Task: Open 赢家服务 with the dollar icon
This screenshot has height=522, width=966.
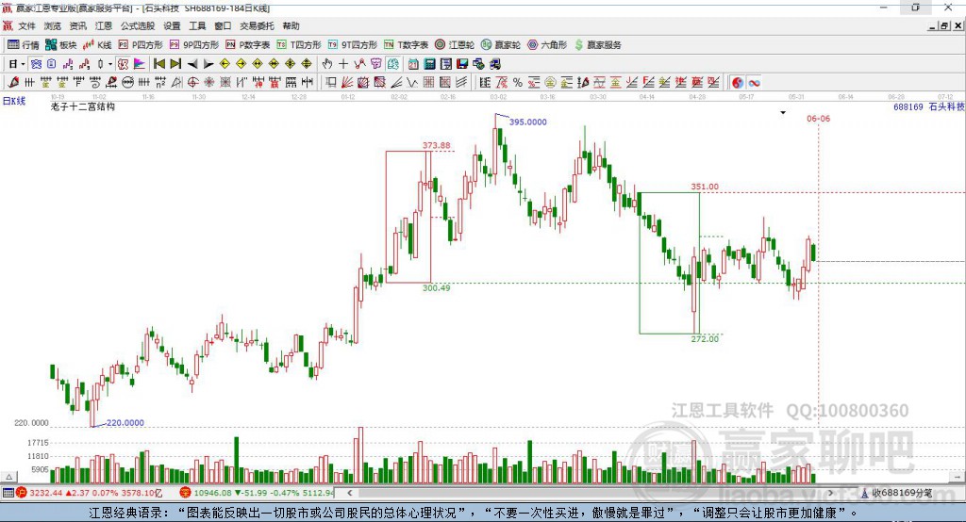Action: point(597,45)
